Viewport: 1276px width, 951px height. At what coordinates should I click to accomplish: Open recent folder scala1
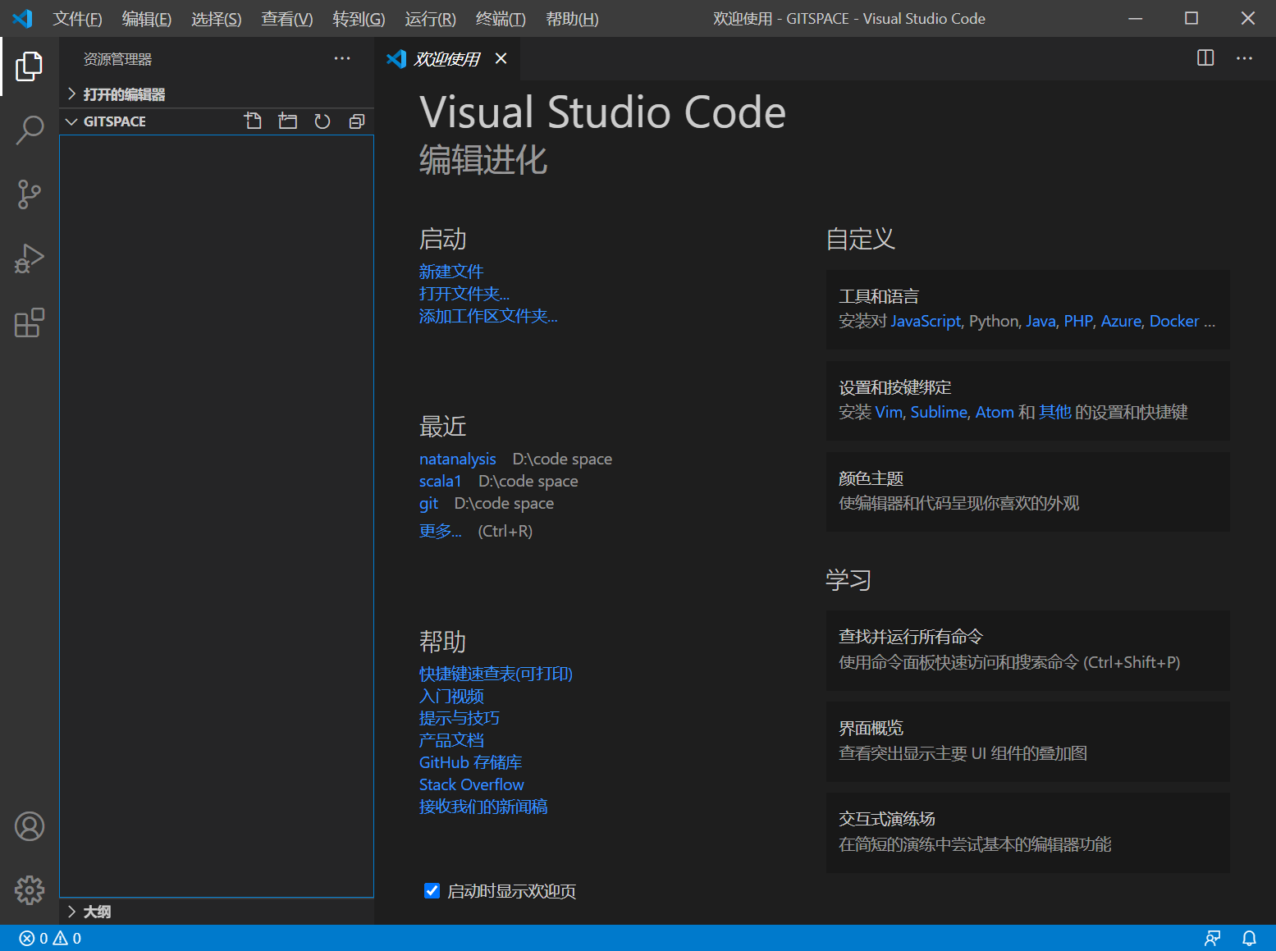[441, 481]
